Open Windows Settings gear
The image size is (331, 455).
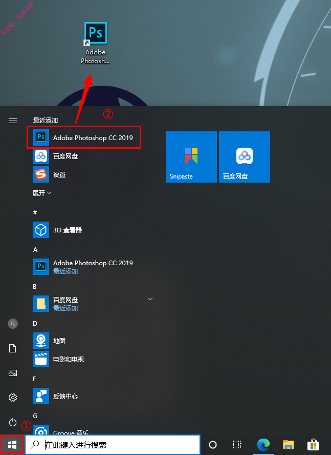13,398
